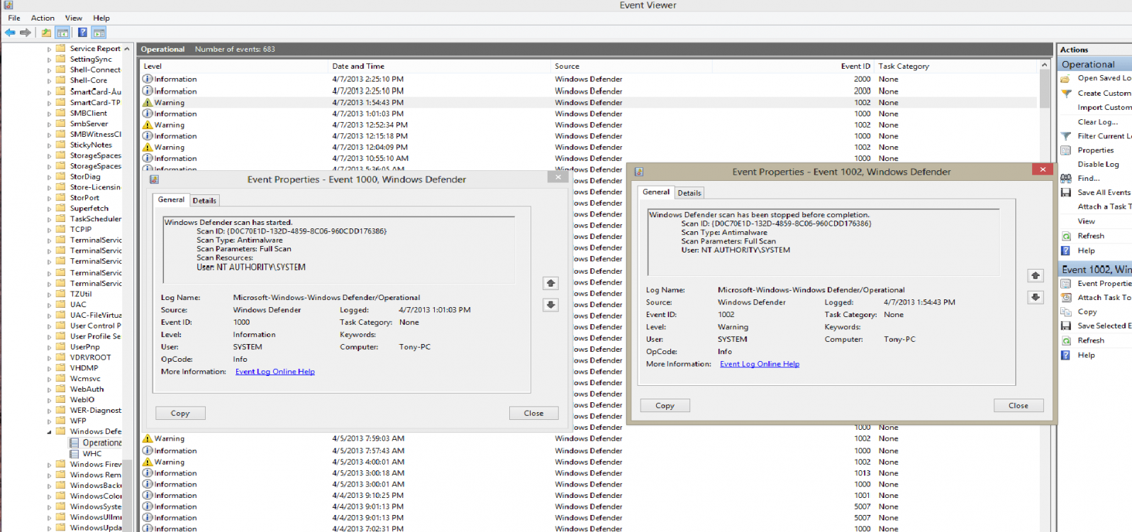Screen dimensions: 1132x532
Task: Expand the WebAuth tree node
Action: coord(49,389)
